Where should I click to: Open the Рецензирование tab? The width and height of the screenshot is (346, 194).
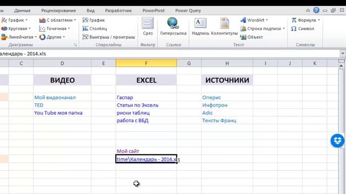click(x=58, y=11)
